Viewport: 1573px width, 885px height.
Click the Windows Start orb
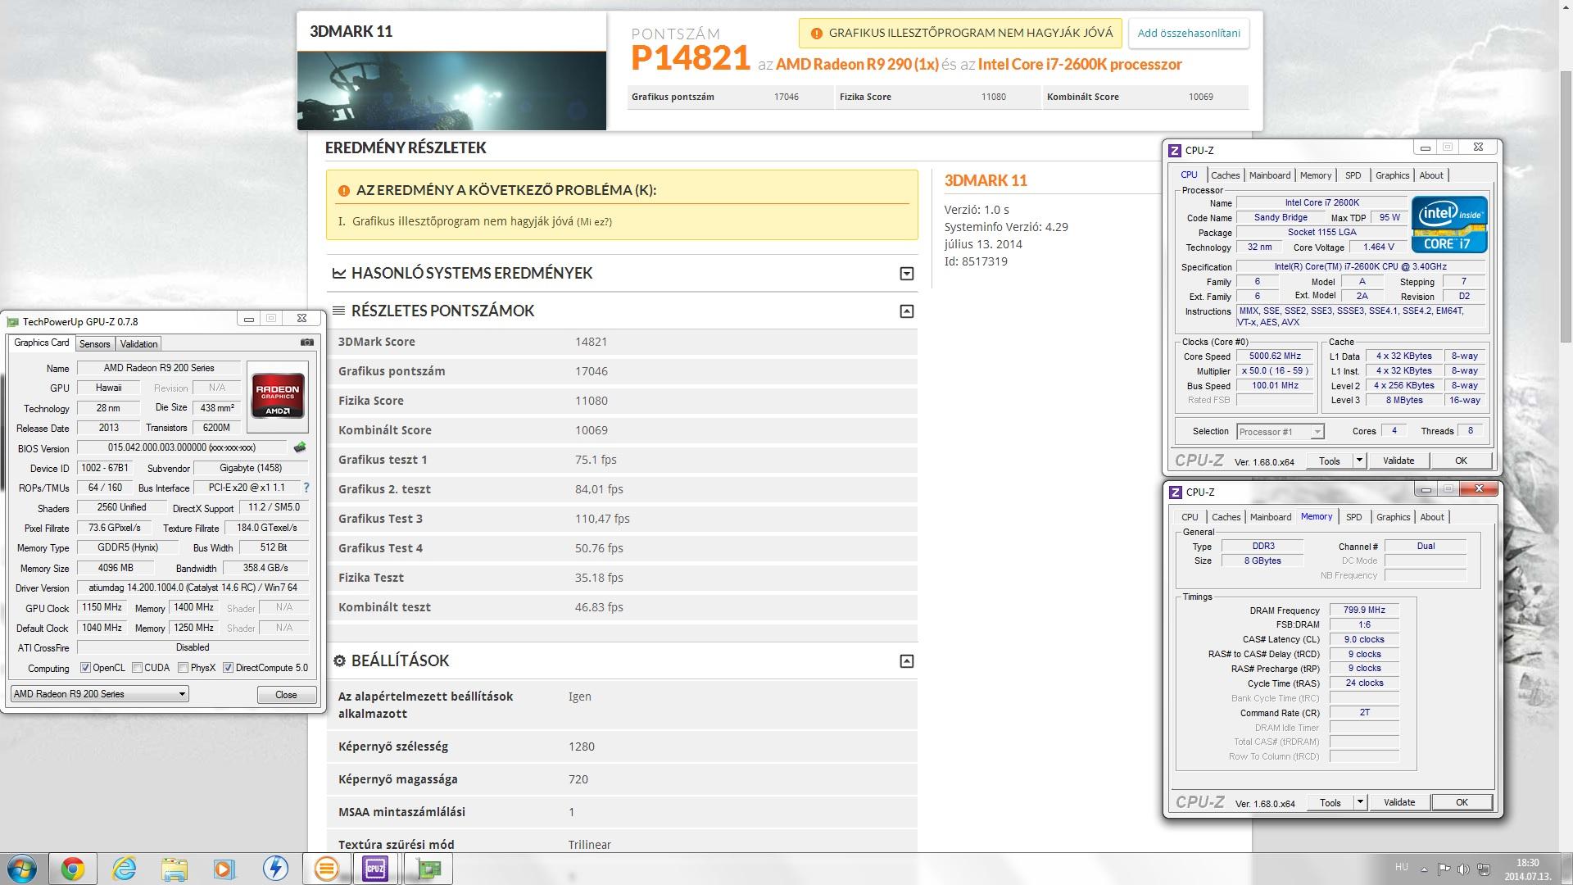(21, 869)
